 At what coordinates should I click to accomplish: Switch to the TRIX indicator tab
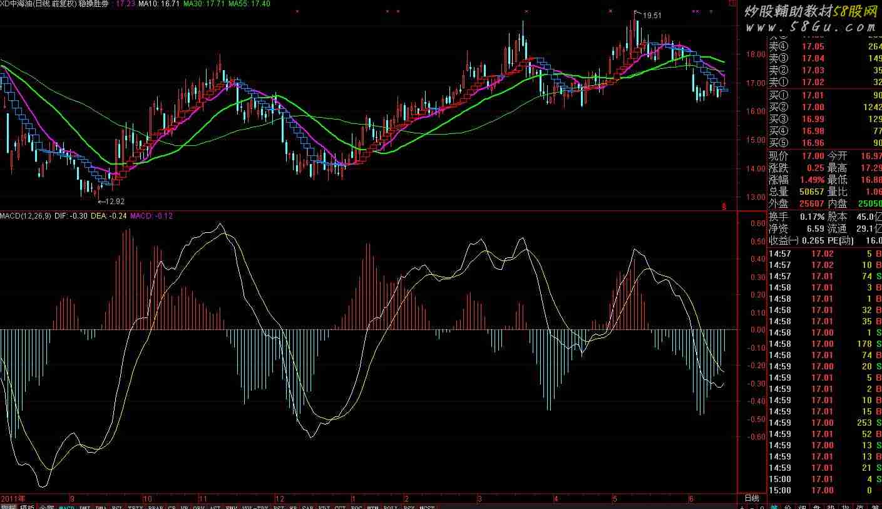point(135,507)
